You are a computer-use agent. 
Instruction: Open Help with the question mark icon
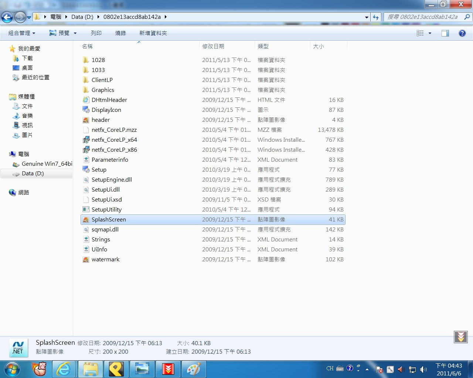(462, 33)
